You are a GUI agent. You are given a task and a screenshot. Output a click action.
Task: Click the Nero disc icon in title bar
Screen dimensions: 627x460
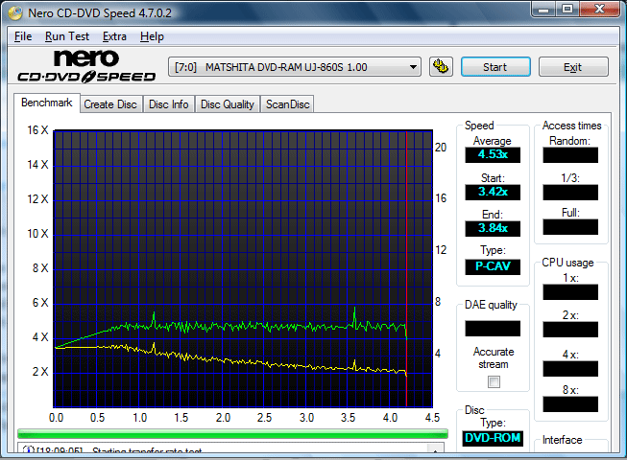[15, 12]
